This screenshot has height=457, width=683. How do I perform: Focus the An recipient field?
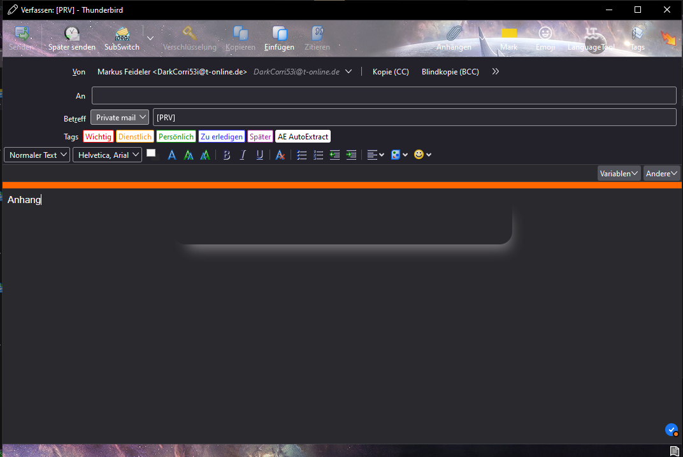(x=384, y=95)
